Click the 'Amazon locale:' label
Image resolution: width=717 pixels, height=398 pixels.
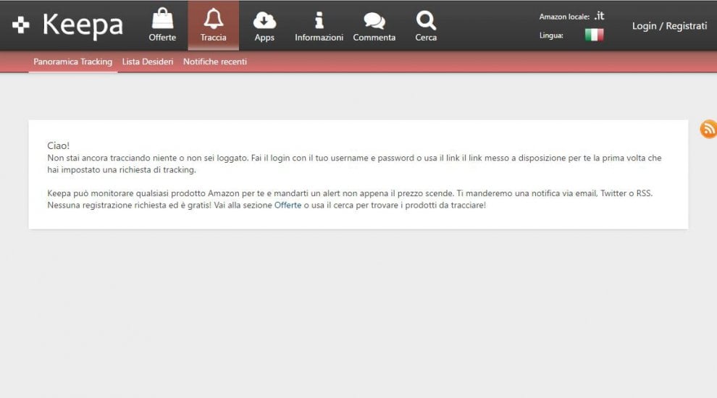[564, 17]
